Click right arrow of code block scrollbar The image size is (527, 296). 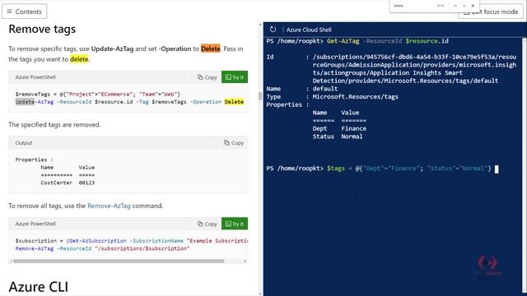click(245, 261)
